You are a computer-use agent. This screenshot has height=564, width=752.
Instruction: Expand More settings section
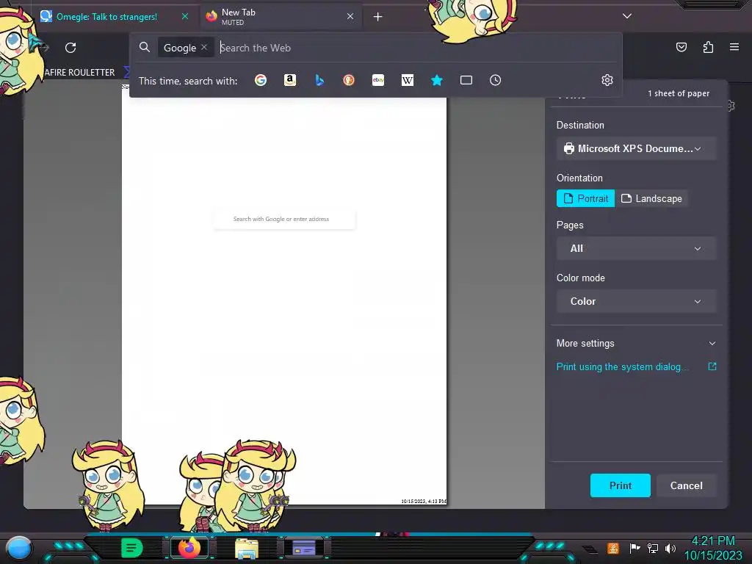pos(637,344)
